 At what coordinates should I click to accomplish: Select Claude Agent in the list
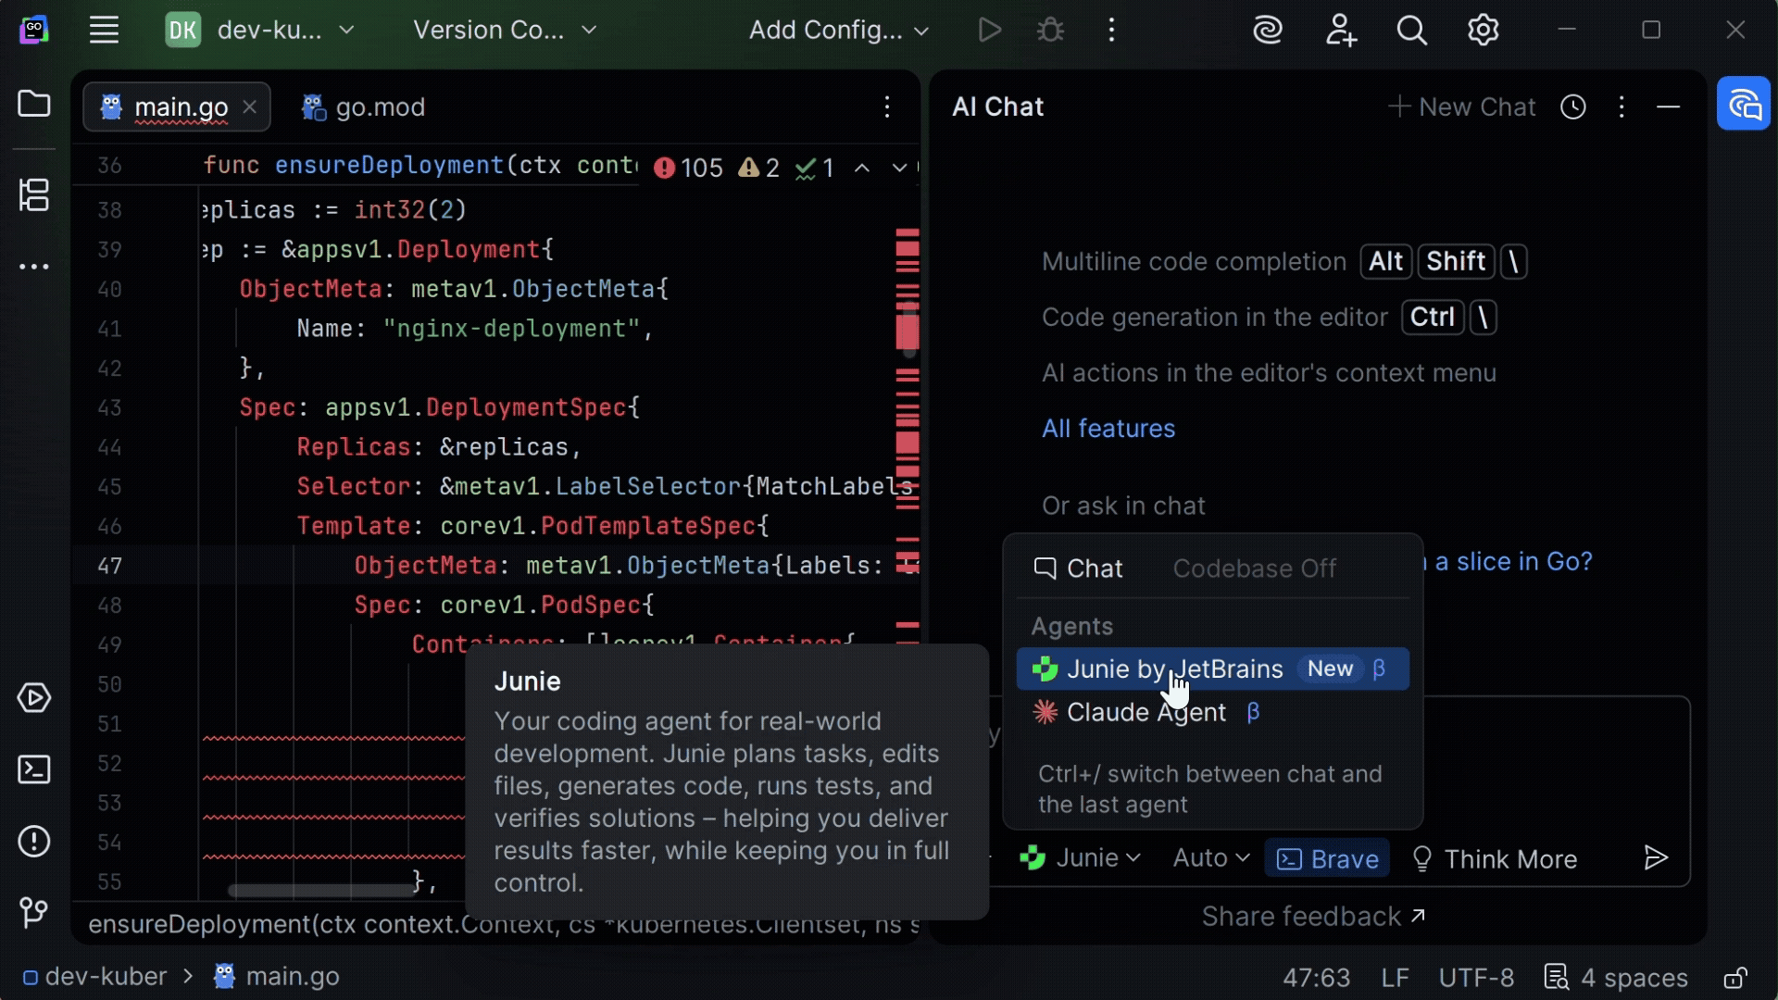click(x=1212, y=712)
